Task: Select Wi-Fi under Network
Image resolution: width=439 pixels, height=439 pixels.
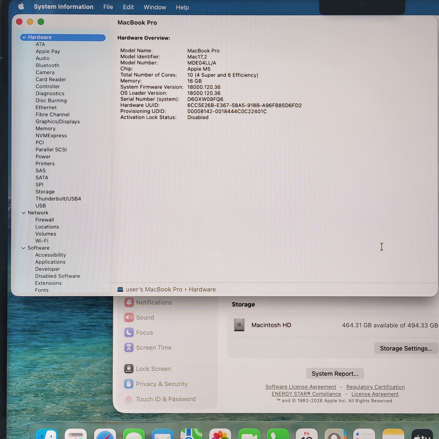Action: pyautogui.click(x=42, y=241)
